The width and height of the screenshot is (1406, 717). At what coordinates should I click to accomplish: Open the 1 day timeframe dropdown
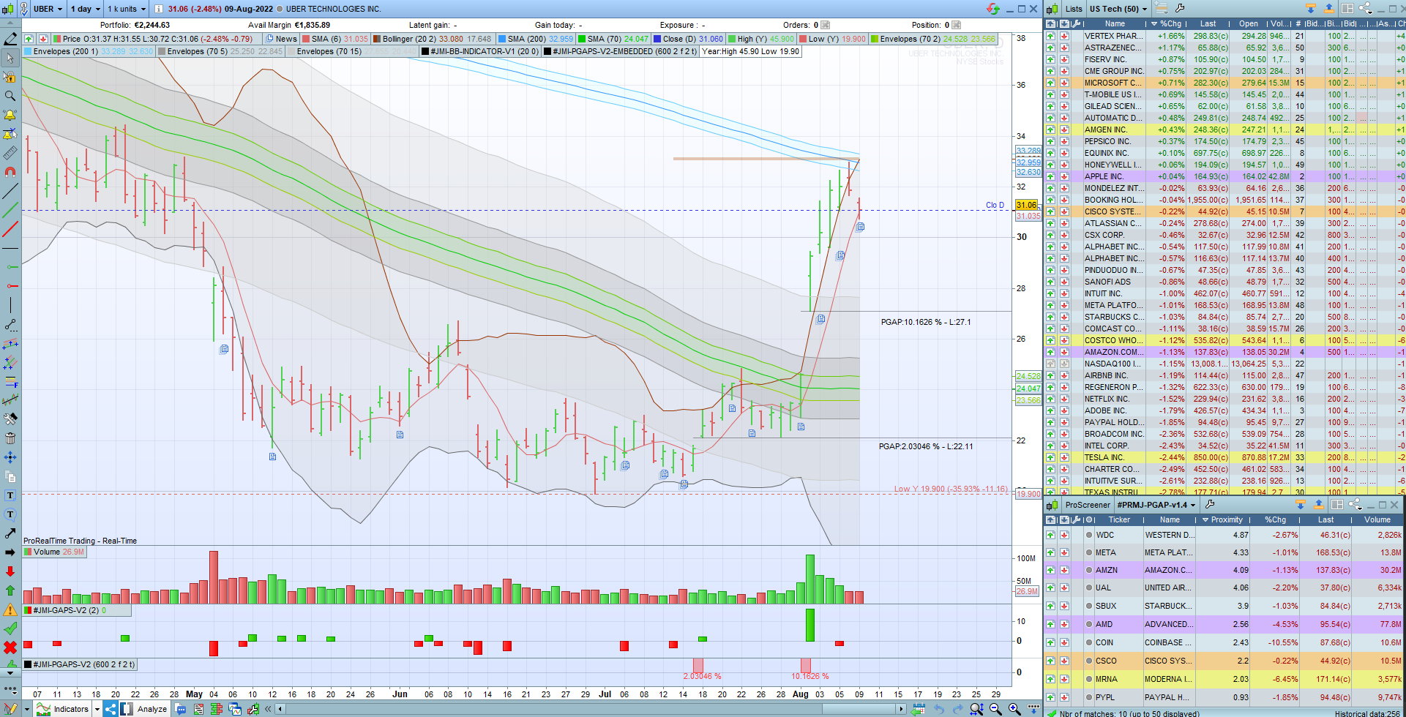click(x=86, y=9)
